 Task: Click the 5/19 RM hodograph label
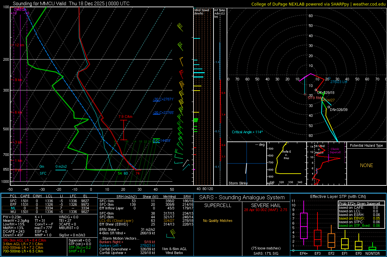point(315,98)
